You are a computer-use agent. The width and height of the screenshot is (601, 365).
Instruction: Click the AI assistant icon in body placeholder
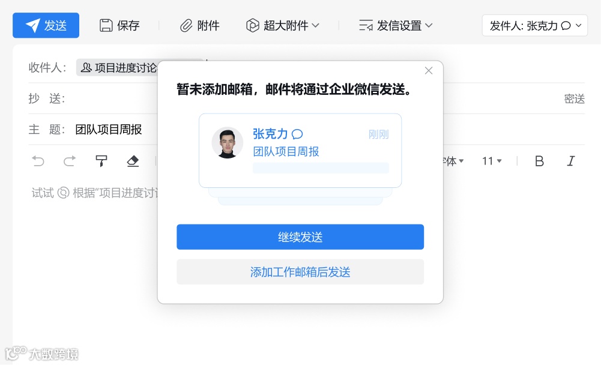[x=63, y=193]
